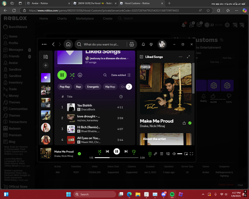Open Spotify notifications bell
The height and width of the screenshot is (199, 249).
click(143, 44)
